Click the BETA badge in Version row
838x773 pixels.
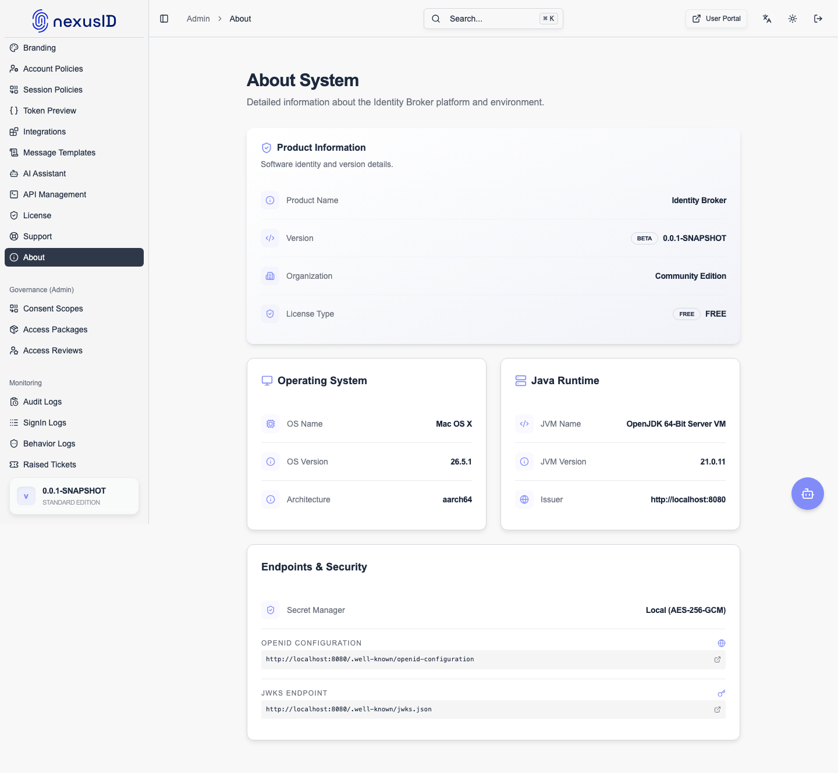(644, 238)
